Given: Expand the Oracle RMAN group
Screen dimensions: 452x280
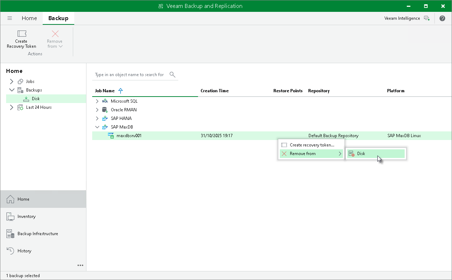Looking at the screenshot, I should coord(97,110).
